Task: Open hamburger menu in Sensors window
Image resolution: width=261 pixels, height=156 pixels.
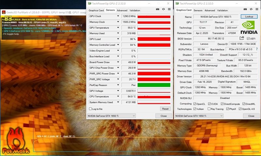Action: [x=169, y=9]
